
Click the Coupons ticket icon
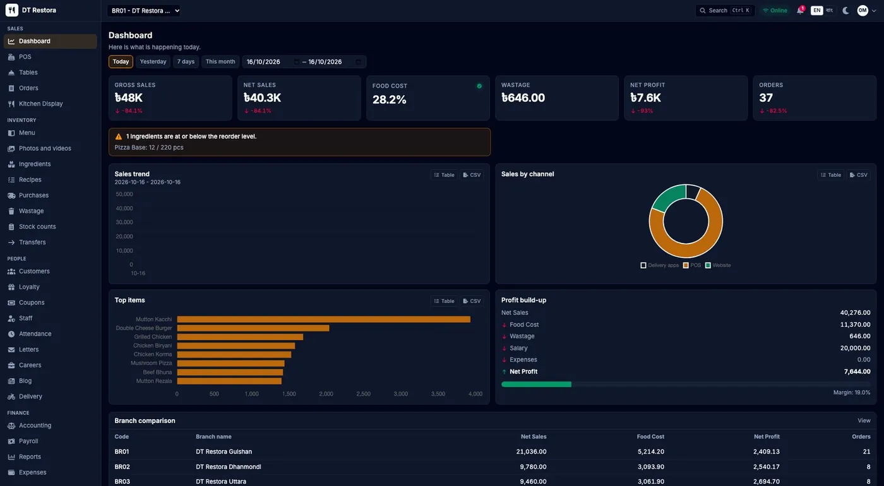tap(11, 303)
